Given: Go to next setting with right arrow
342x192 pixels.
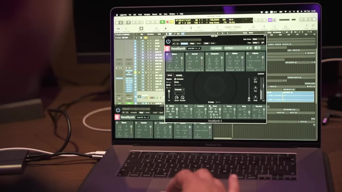Looking at the screenshot, I should coord(177,44).
